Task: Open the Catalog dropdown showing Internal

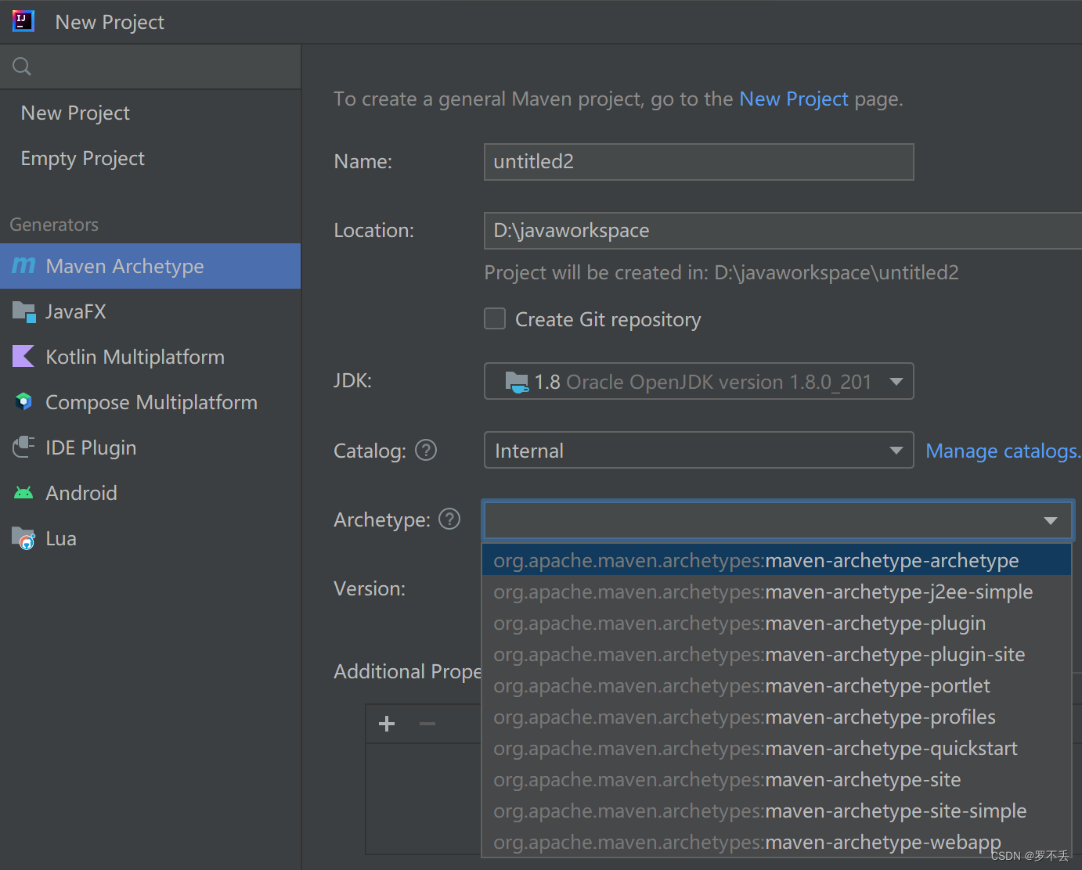Action: tap(698, 450)
